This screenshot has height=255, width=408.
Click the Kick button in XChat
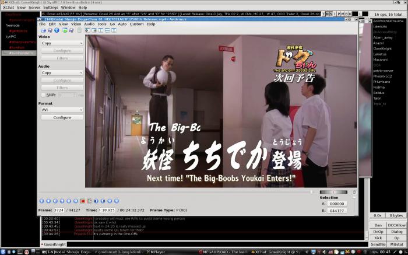pos(378,238)
